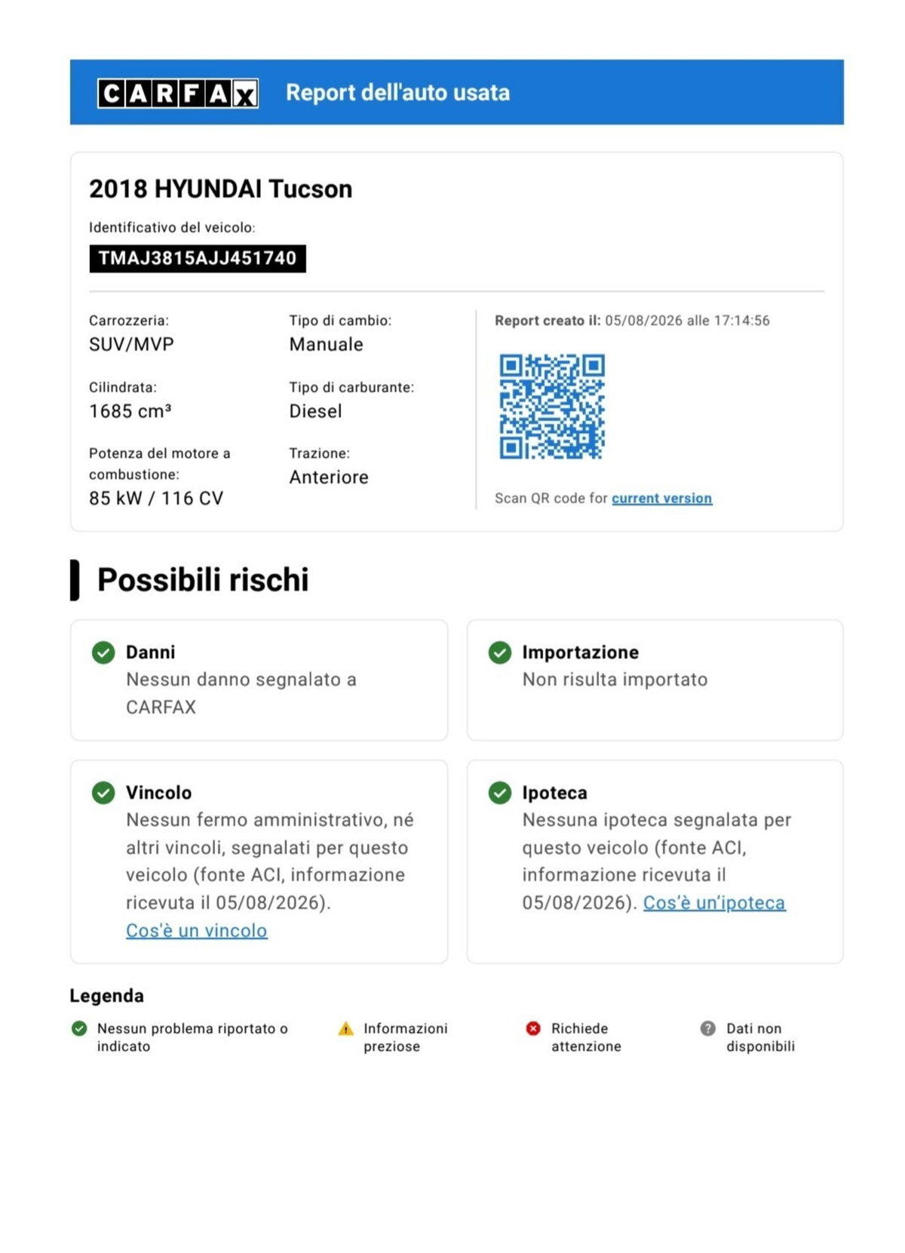Click the "Dati non disponibili" legend label

coord(760,1037)
